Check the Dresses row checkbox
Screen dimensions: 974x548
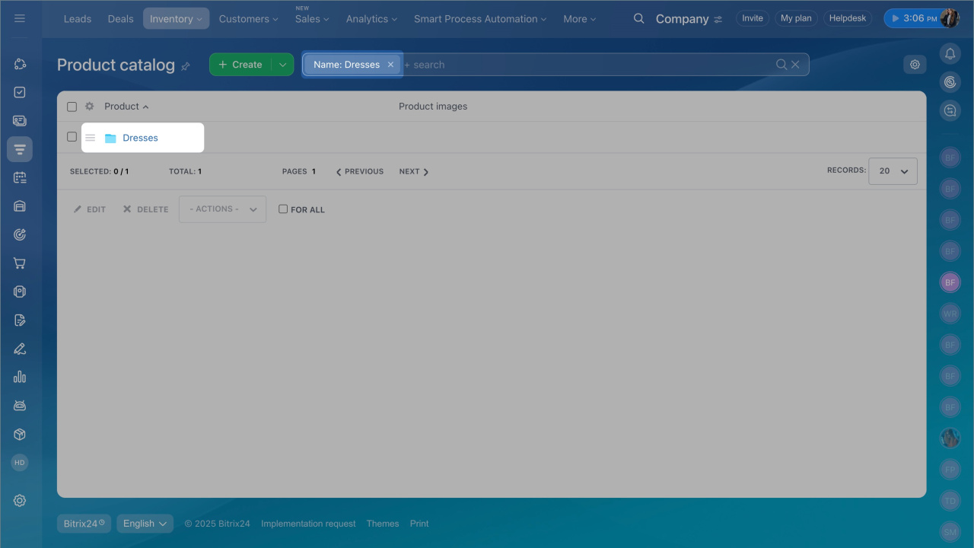click(72, 137)
